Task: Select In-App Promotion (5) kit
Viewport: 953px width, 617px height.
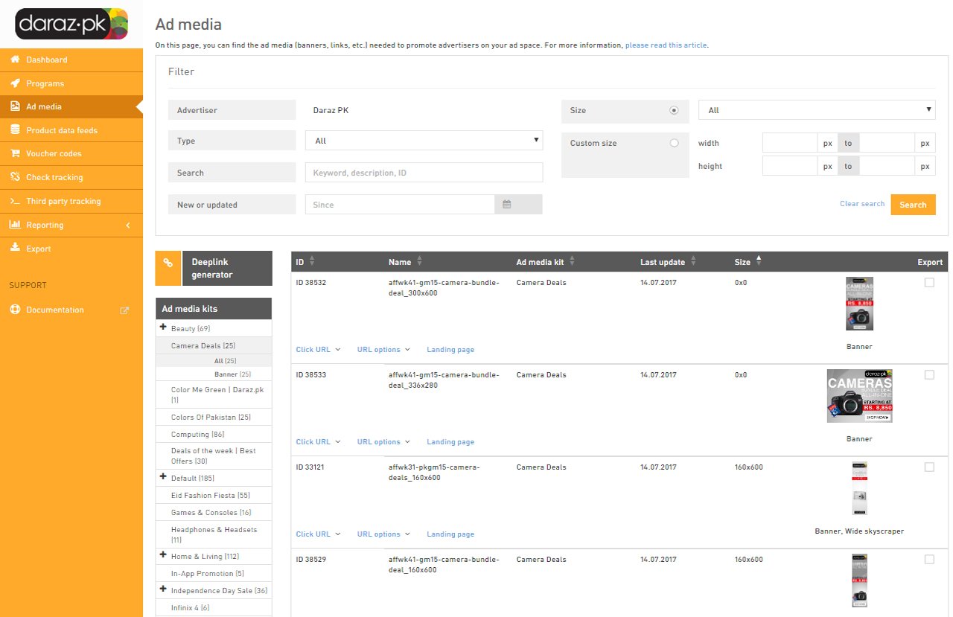Action: [214, 573]
